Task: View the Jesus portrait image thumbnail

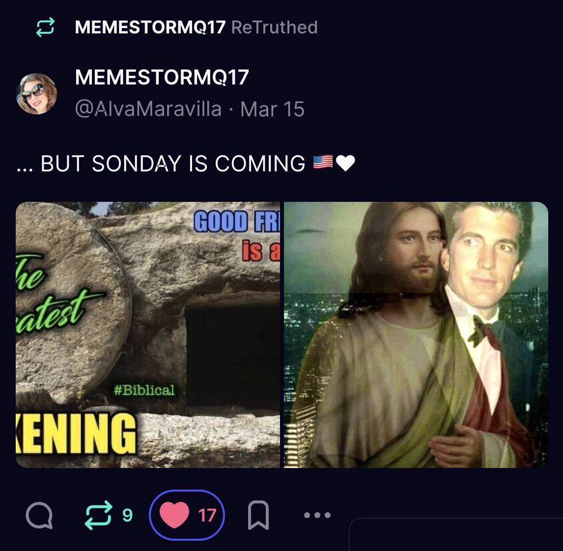Action: point(416,334)
